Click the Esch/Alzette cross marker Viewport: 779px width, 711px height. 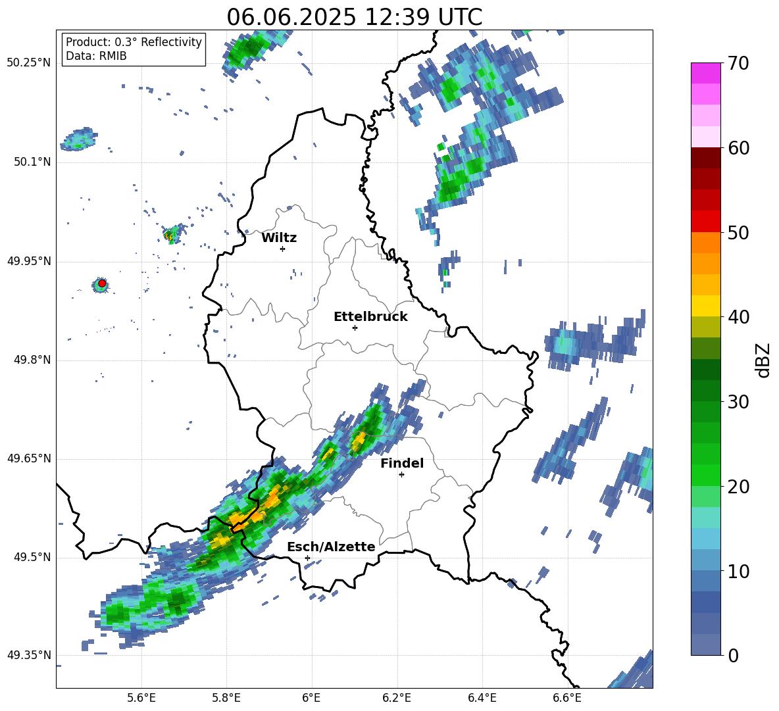pyautogui.click(x=307, y=558)
